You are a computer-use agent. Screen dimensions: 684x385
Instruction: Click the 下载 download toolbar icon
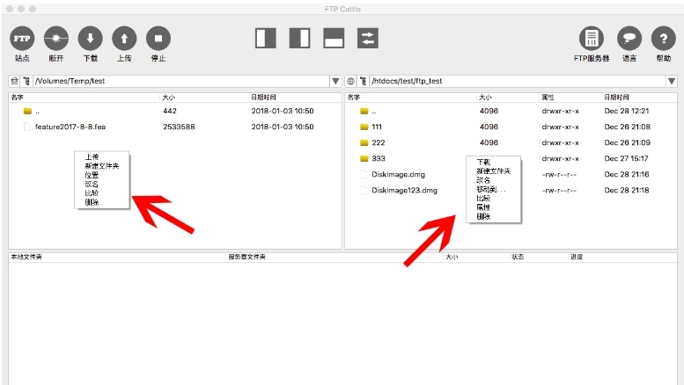[x=91, y=39]
